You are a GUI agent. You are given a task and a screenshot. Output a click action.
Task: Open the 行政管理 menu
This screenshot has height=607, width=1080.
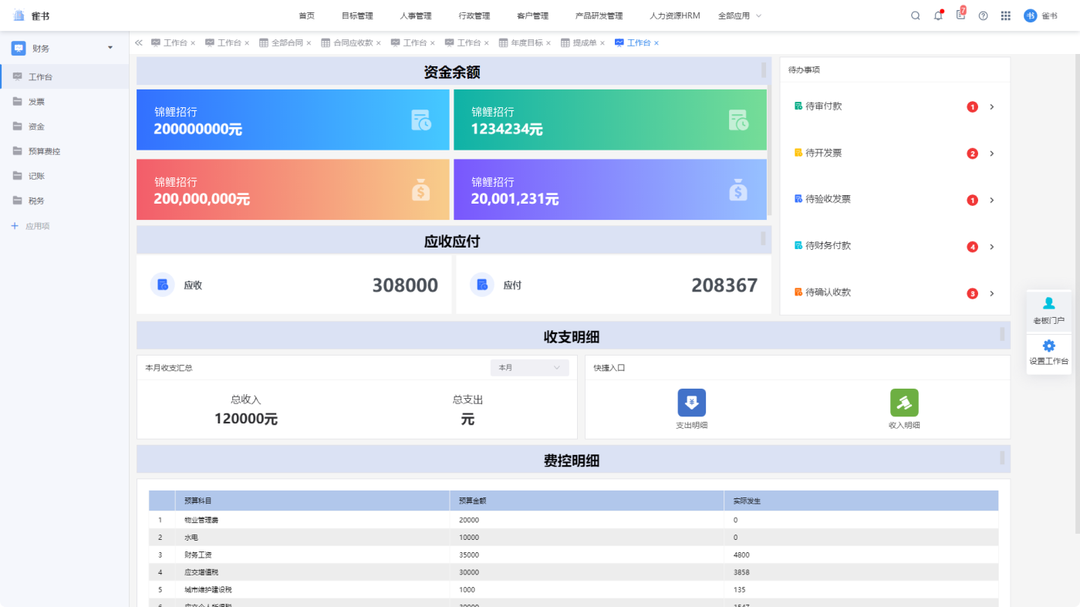pos(474,15)
